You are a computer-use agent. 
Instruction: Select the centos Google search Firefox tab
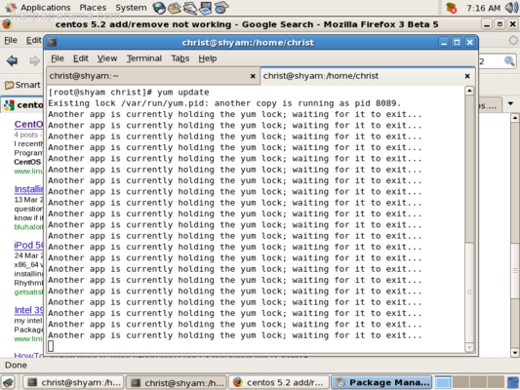22,105
